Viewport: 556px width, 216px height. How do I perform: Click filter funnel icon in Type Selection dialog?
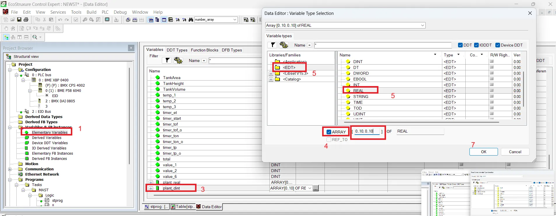point(273,45)
